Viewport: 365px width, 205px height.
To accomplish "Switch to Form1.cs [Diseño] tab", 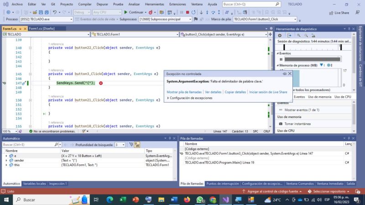I will (x=42, y=29).
